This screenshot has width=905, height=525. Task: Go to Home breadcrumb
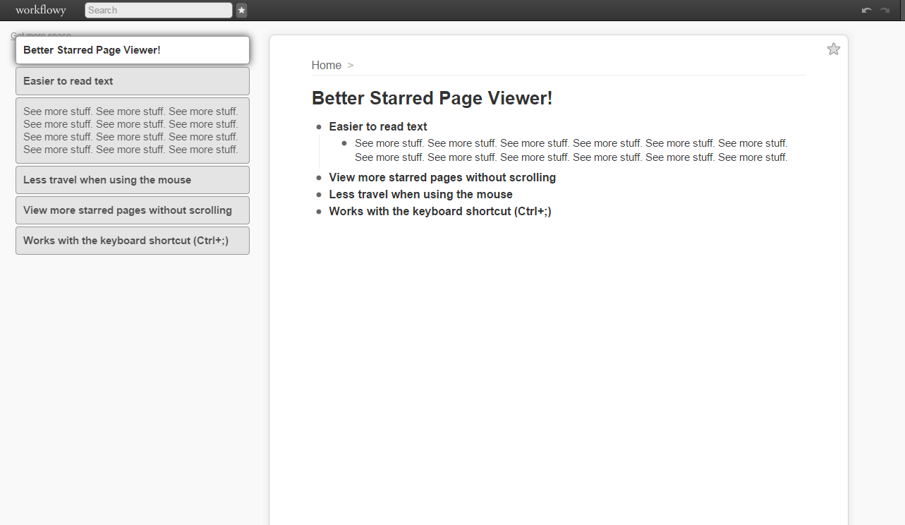tap(327, 65)
